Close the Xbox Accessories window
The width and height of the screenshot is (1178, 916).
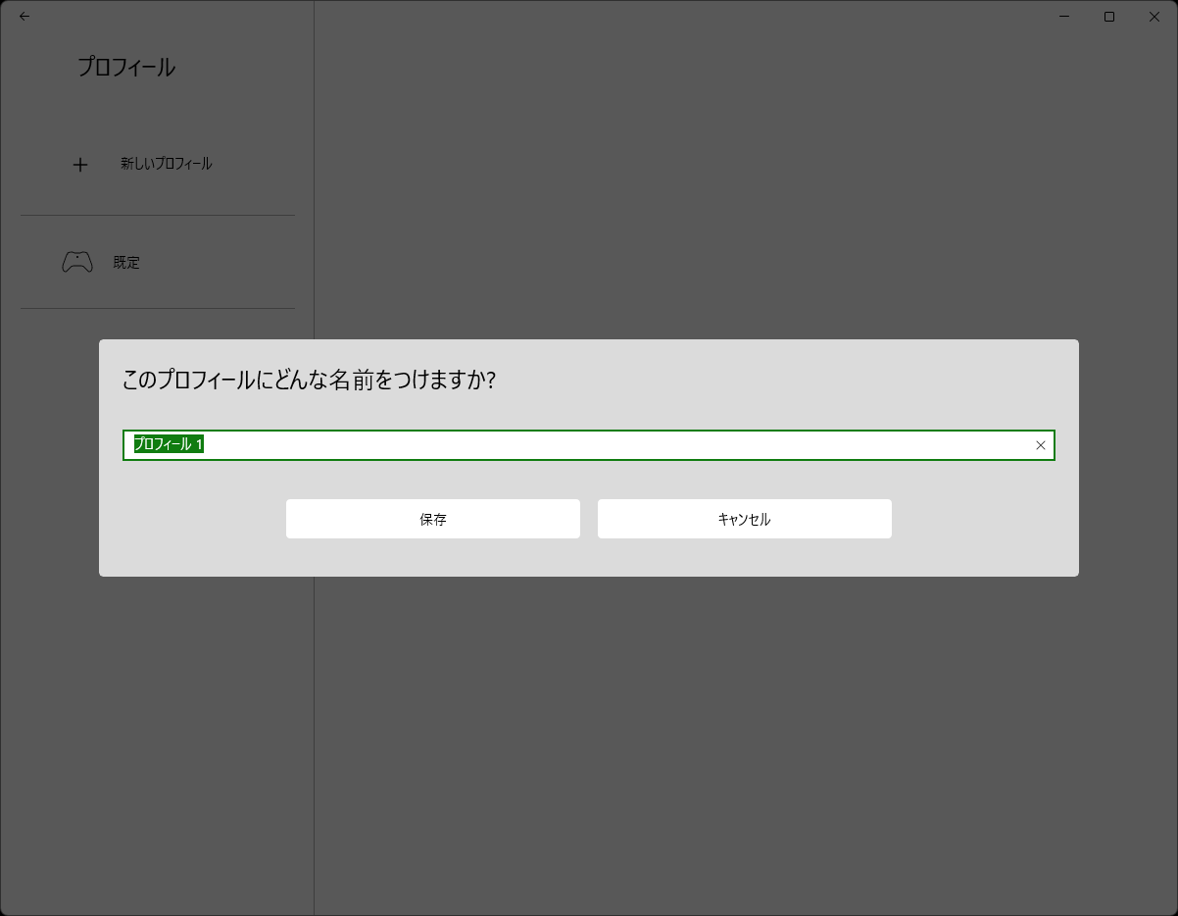[x=1153, y=17]
